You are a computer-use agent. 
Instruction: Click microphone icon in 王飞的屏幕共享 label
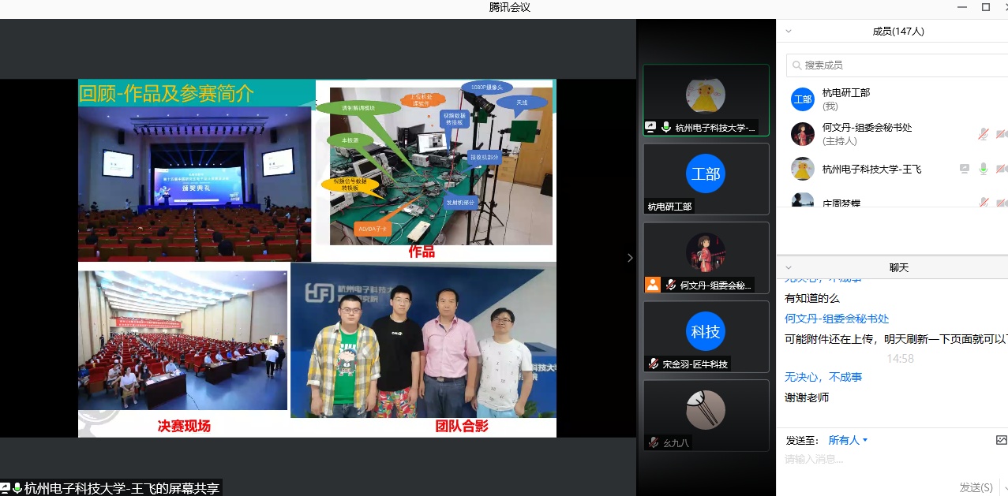[x=17, y=488]
